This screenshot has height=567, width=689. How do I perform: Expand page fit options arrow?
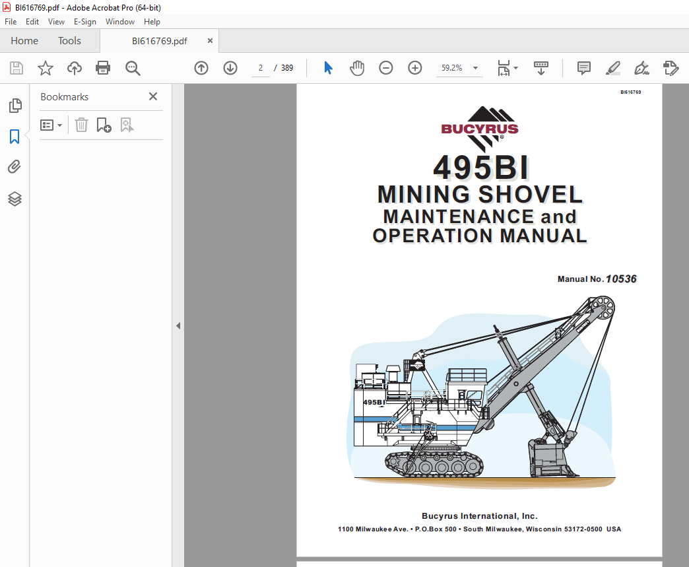(x=516, y=68)
